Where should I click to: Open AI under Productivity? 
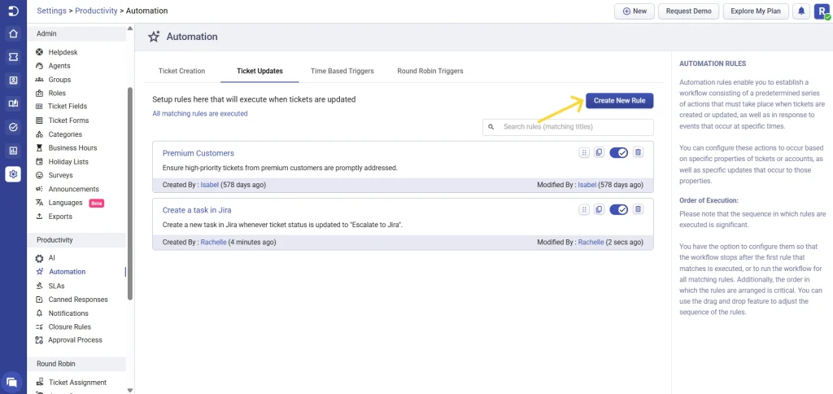coord(52,258)
